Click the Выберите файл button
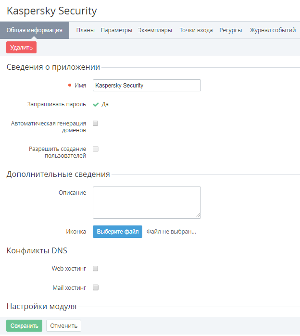 click(118, 232)
